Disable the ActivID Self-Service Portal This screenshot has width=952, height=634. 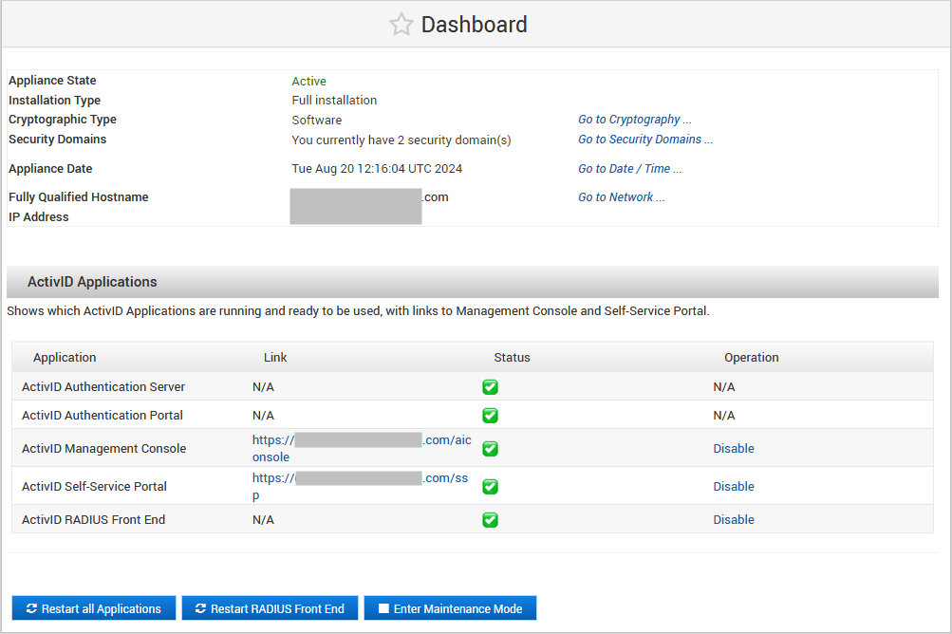734,487
